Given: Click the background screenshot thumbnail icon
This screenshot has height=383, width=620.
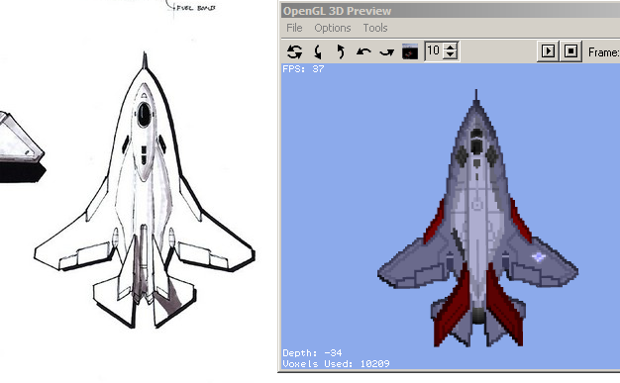Looking at the screenshot, I should [x=410, y=51].
